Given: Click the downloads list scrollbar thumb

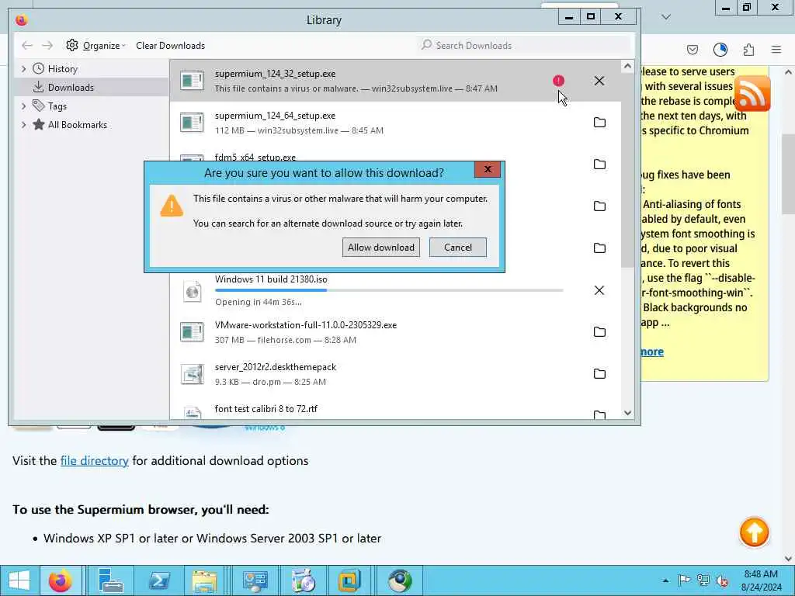Looking at the screenshot, I should click(x=627, y=172).
